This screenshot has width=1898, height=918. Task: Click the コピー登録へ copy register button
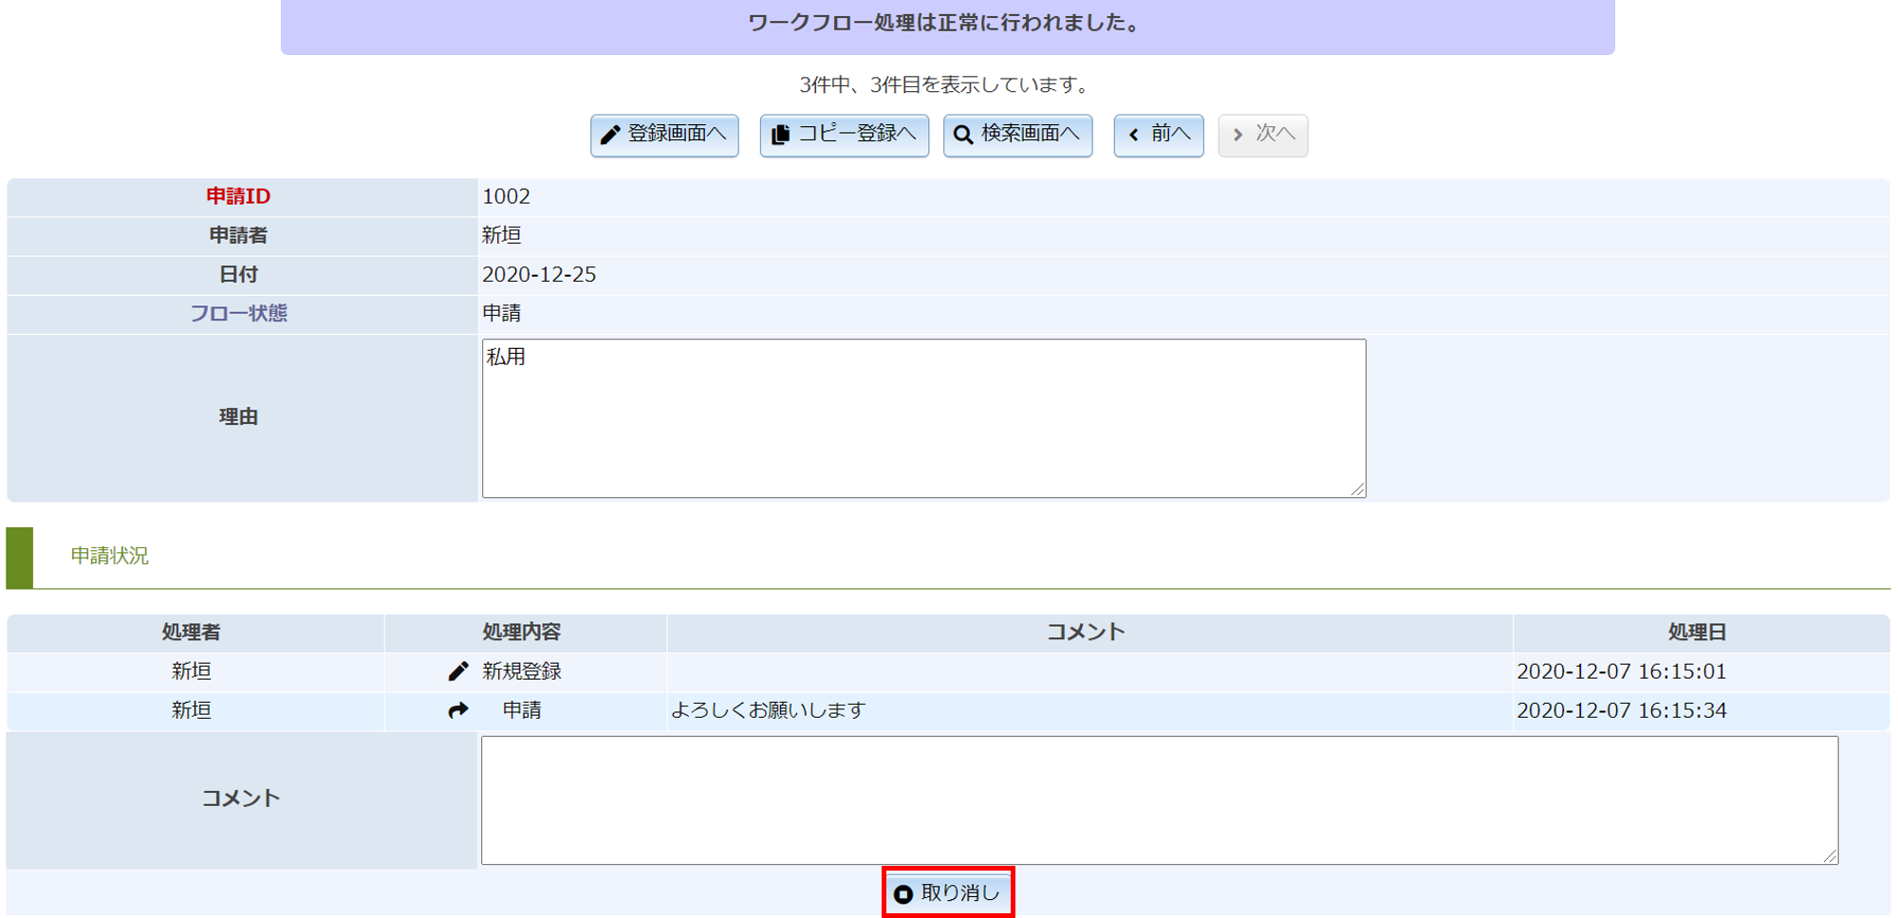[x=844, y=135]
